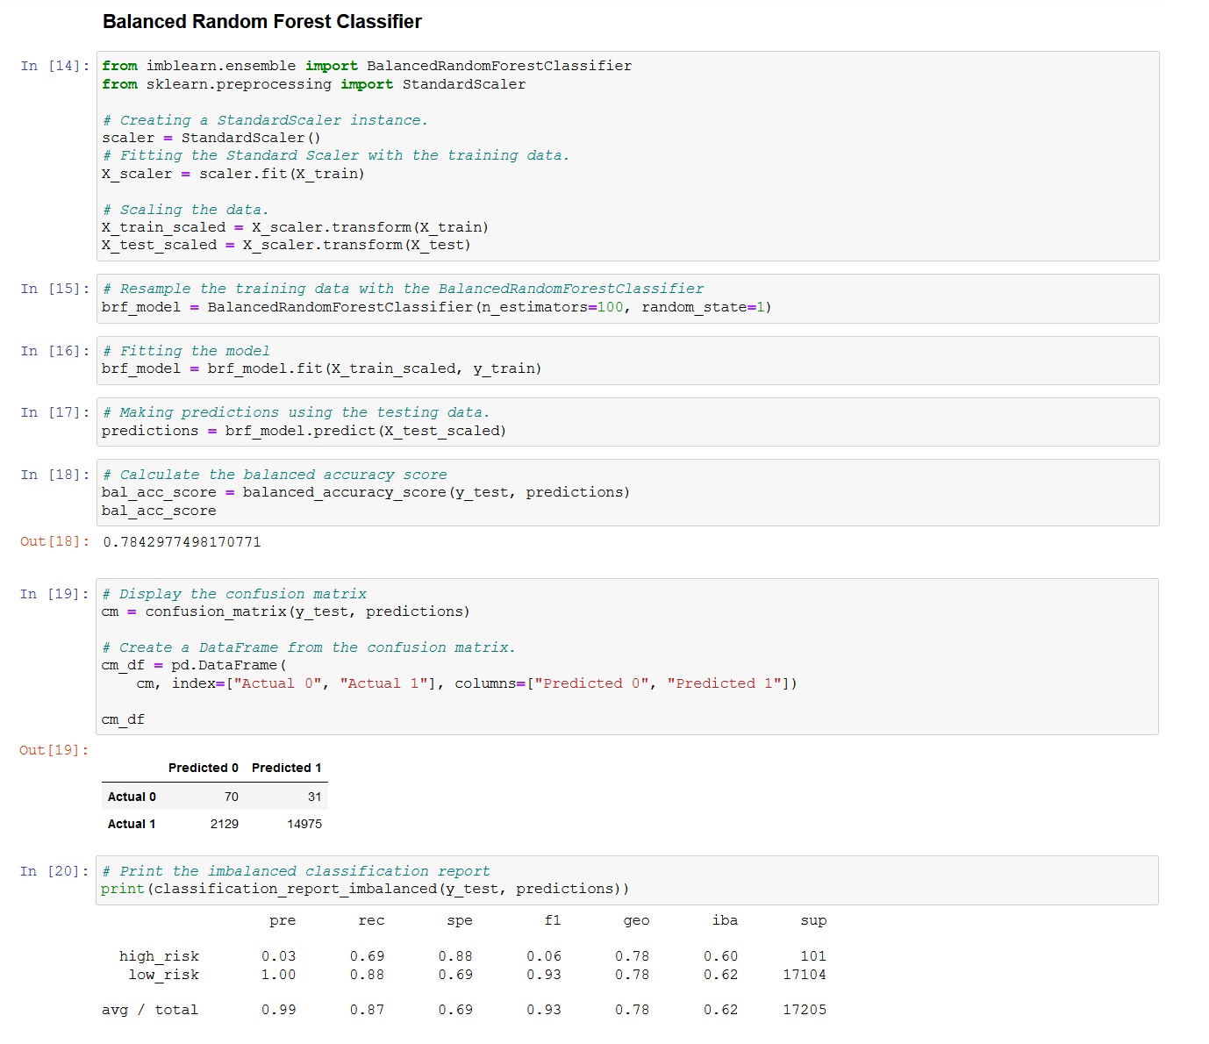1209x1044 pixels.
Task: Click the 'Predicted 0' column header
Action: [x=204, y=767]
